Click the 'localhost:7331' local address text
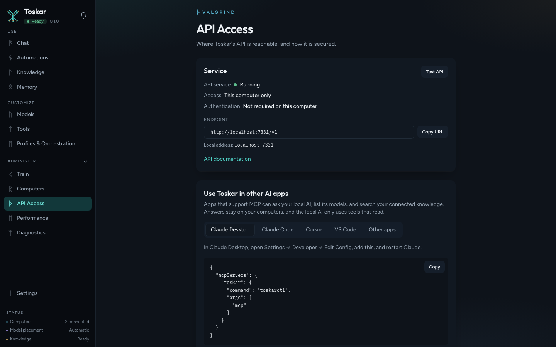556x347 pixels. coord(254,145)
